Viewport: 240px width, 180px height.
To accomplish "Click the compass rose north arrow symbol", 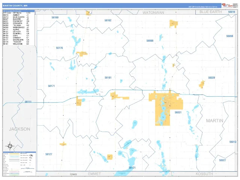I will [x=10, y=146].
